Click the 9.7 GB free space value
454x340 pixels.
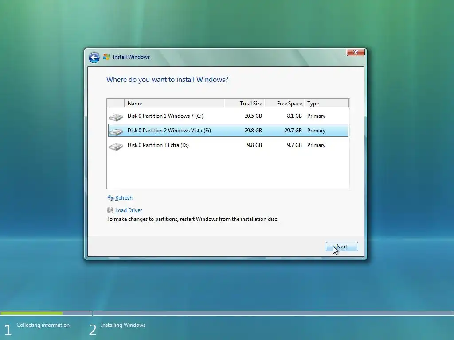pyautogui.click(x=294, y=145)
